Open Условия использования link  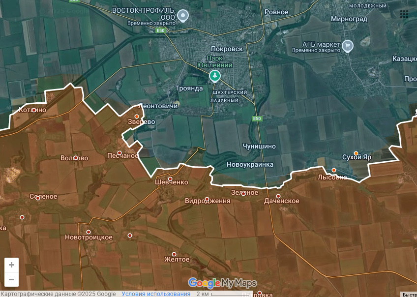(156, 294)
